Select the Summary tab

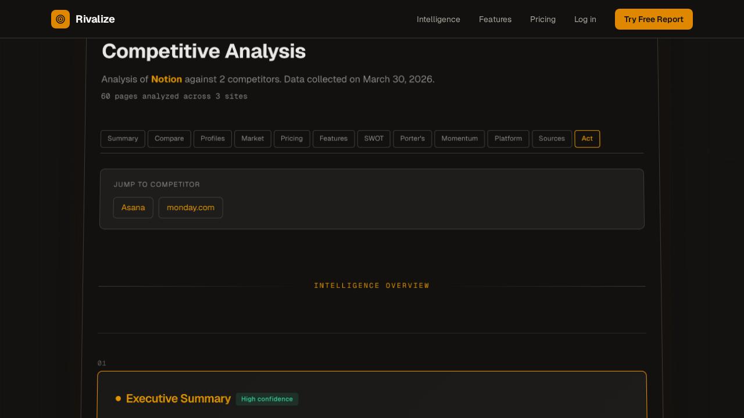pyautogui.click(x=123, y=139)
